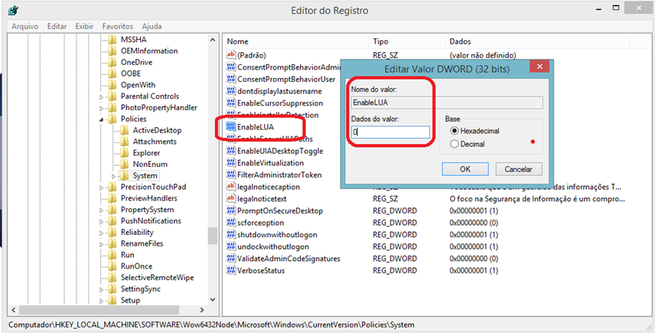The image size is (655, 333).
Task: Select the Hexadecimal base radio button
Action: pyautogui.click(x=455, y=131)
